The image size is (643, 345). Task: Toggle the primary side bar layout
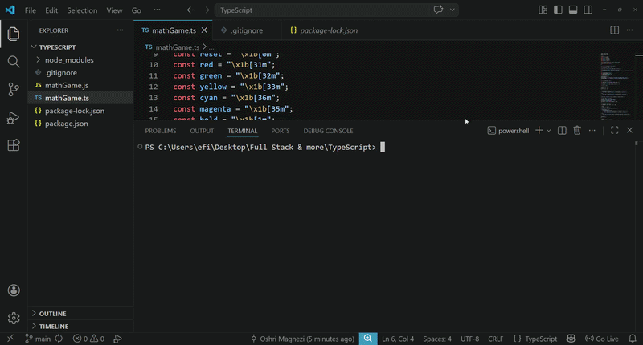click(559, 10)
